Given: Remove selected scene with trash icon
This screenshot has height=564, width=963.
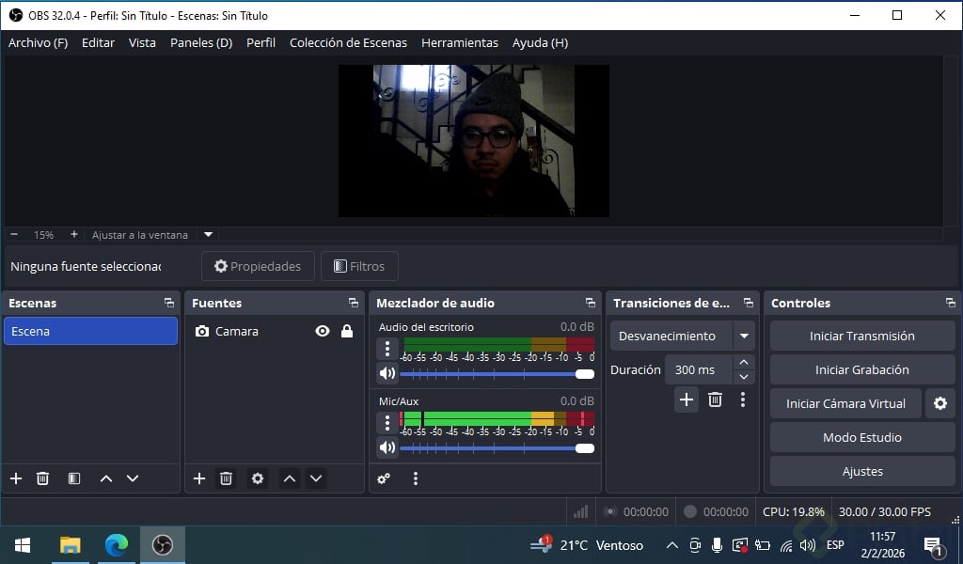Looking at the screenshot, I should coord(42,478).
